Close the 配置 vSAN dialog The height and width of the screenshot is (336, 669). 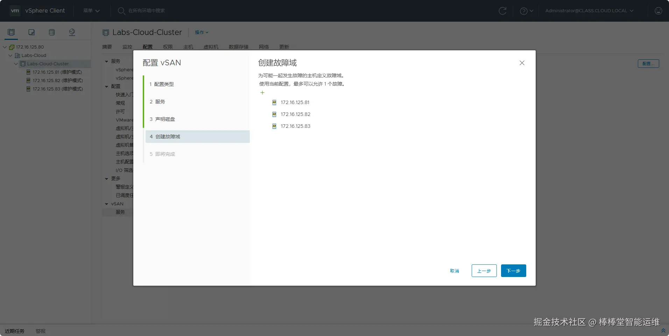tap(522, 63)
